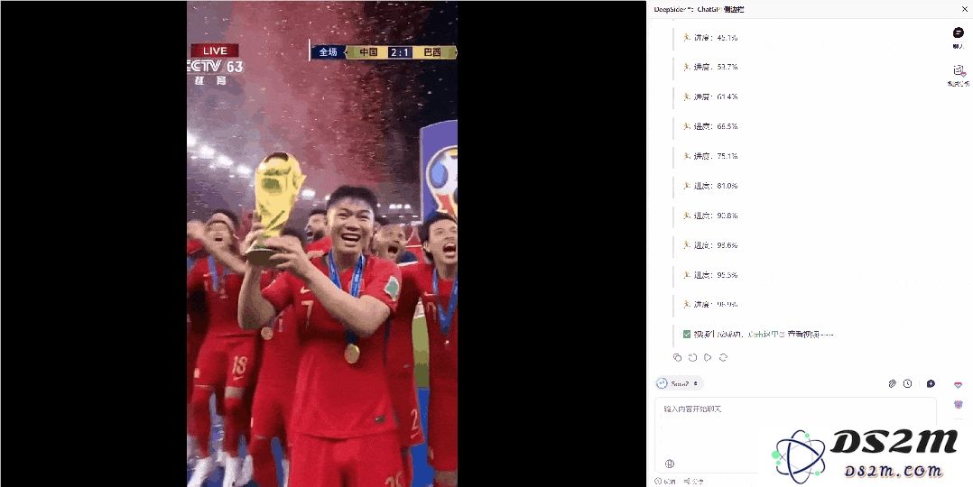973x487 pixels.
Task: Regenerate the response with refresh icon
Action: tap(723, 357)
